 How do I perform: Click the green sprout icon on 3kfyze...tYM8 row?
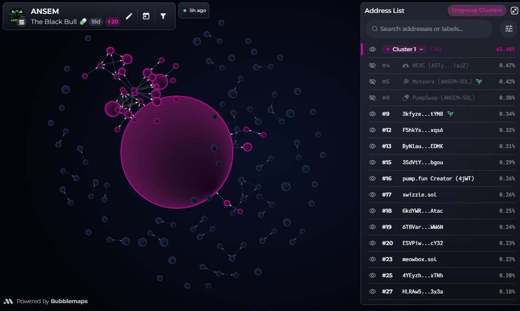click(x=450, y=114)
